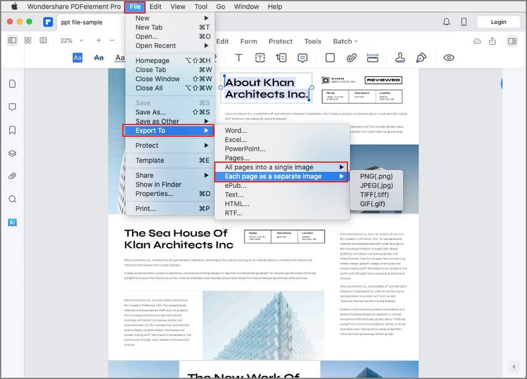Choose Print... in File menu
The height and width of the screenshot is (379, 527).
[x=170, y=208]
